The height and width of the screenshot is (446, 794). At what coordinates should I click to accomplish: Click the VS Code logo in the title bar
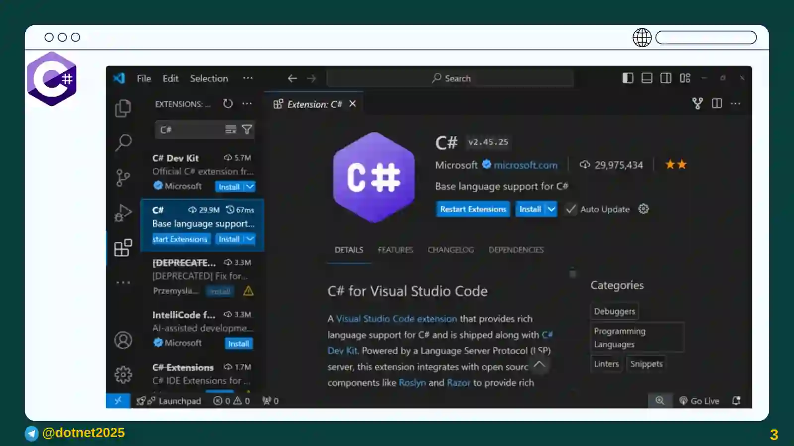[x=119, y=78]
